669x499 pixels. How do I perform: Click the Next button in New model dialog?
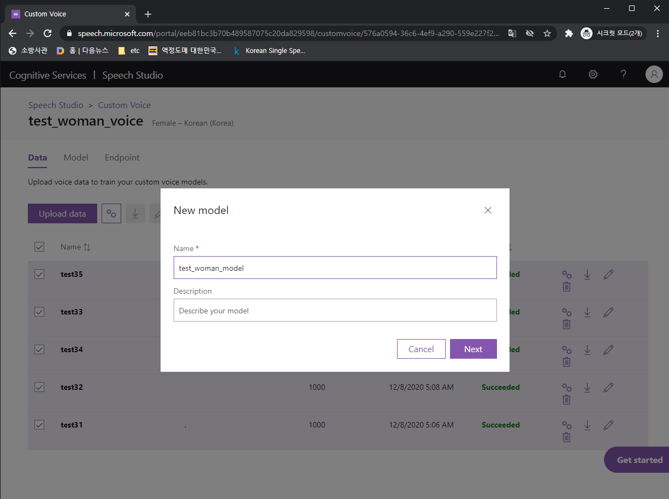click(x=473, y=349)
